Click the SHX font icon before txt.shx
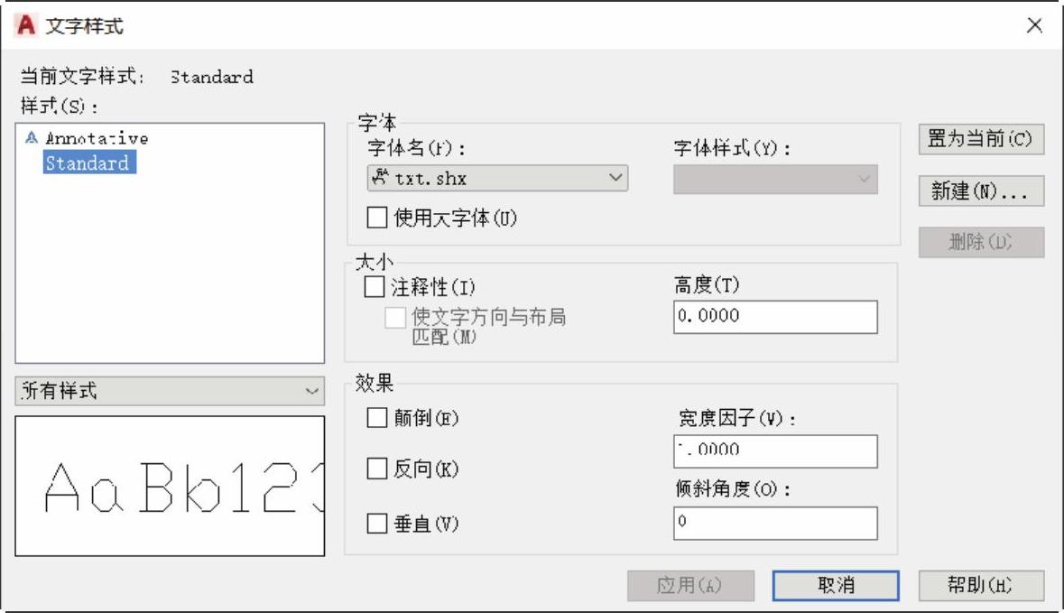This screenshot has width=1064, height=613. [379, 178]
